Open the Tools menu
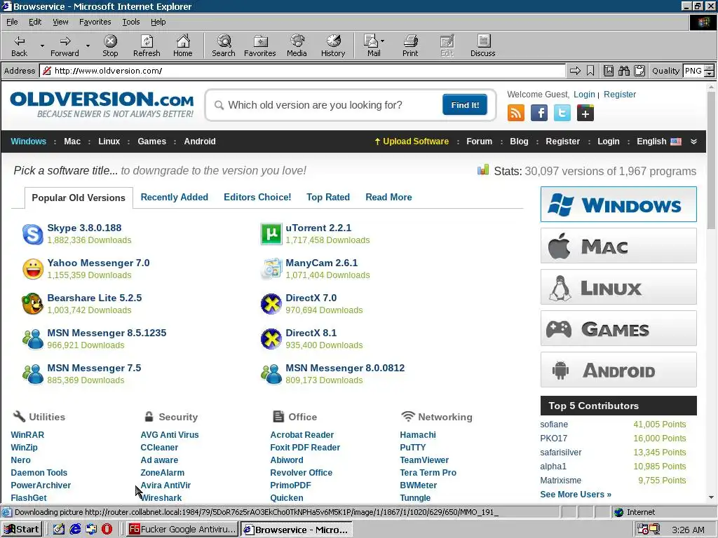Image resolution: width=718 pixels, height=538 pixels. pos(130,22)
